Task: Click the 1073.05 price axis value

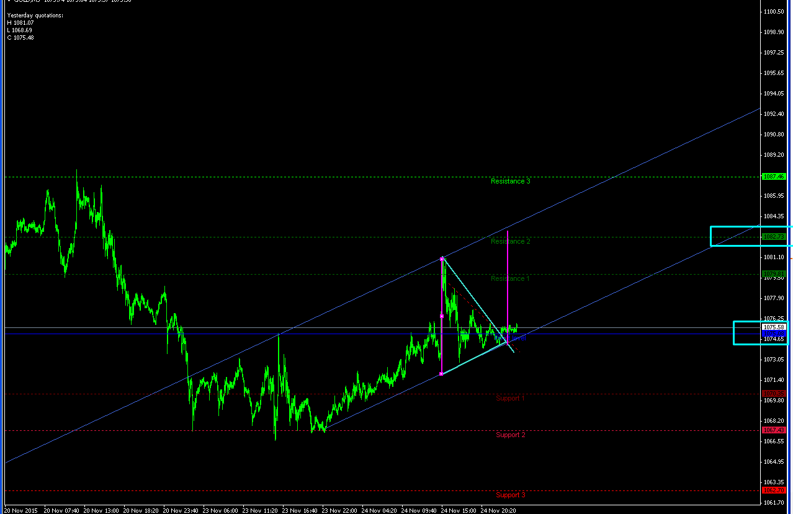Action: (775, 360)
